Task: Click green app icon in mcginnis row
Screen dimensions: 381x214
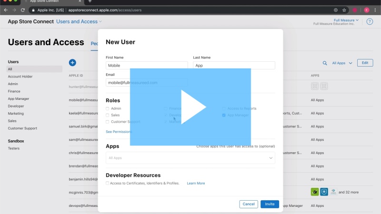Action: tap(315, 192)
